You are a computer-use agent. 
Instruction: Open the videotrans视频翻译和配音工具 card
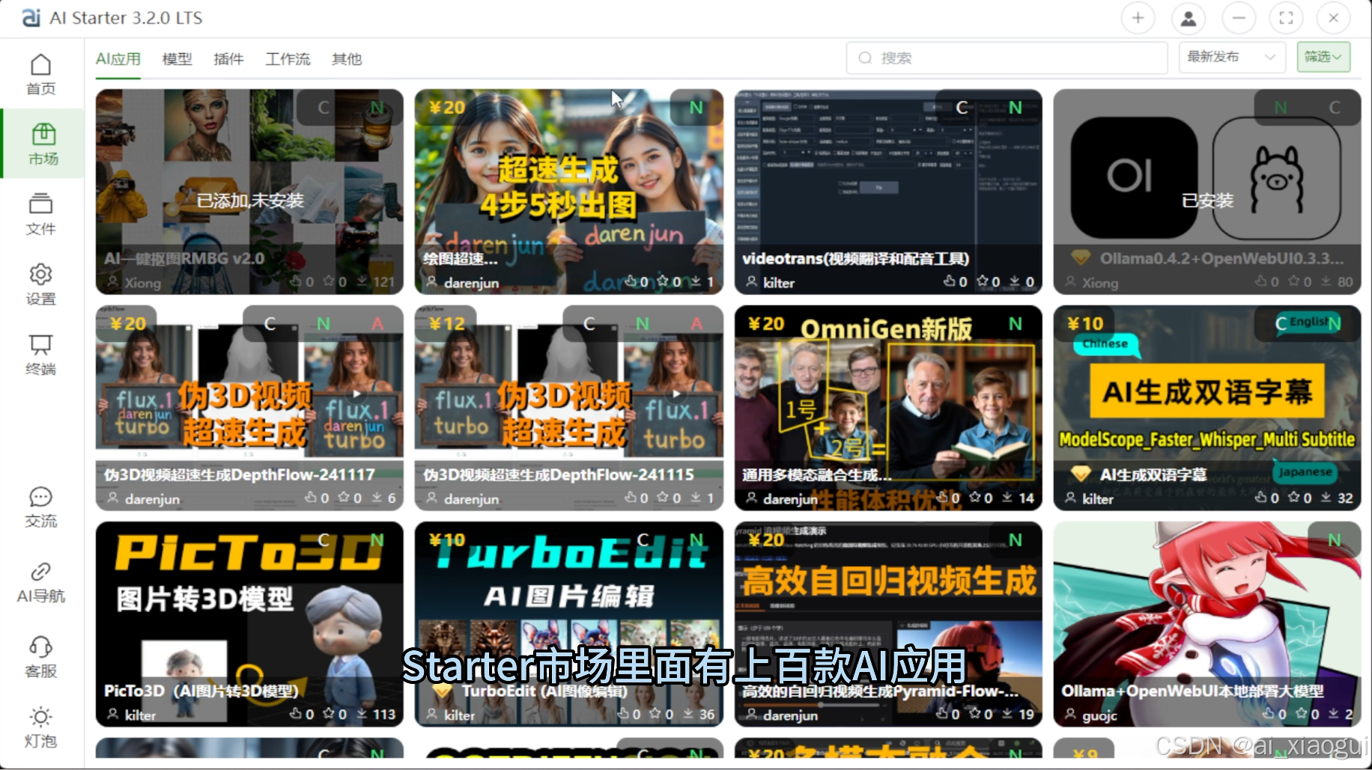click(x=888, y=192)
